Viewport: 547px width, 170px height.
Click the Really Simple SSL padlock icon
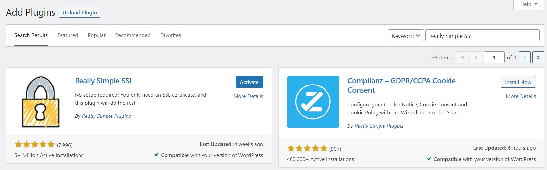[41, 102]
